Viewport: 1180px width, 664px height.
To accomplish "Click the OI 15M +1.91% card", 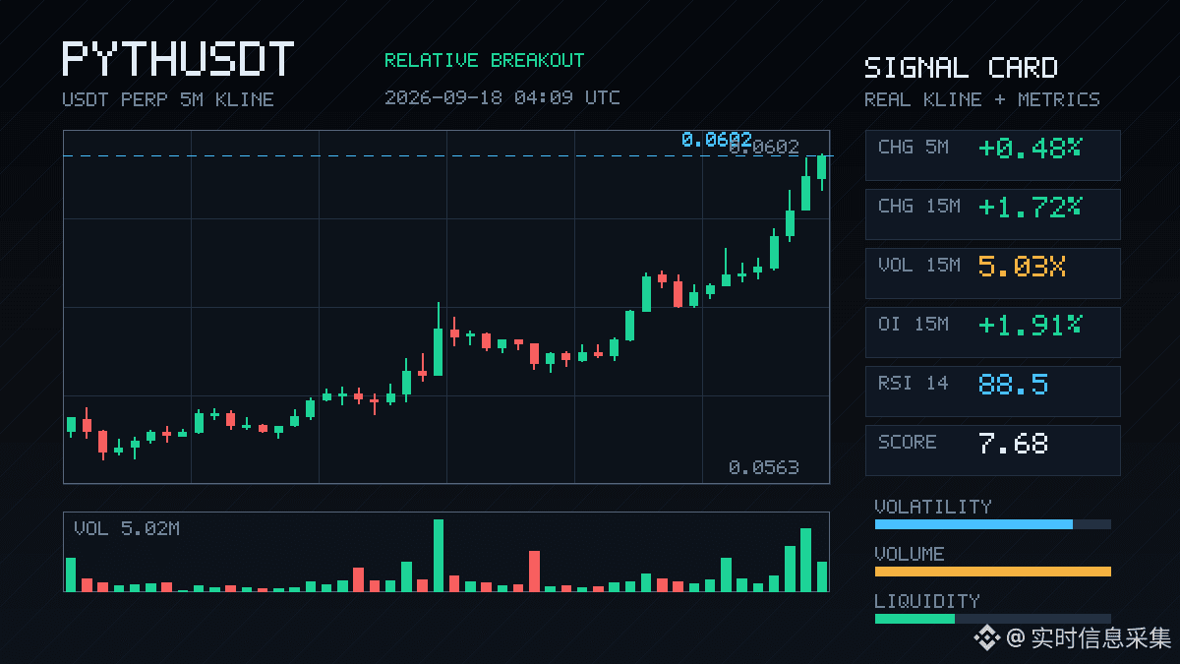I will 992,332.
